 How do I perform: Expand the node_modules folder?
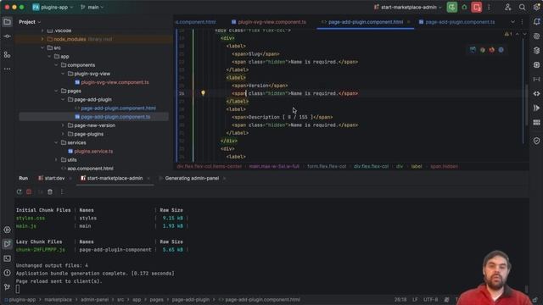point(42,39)
